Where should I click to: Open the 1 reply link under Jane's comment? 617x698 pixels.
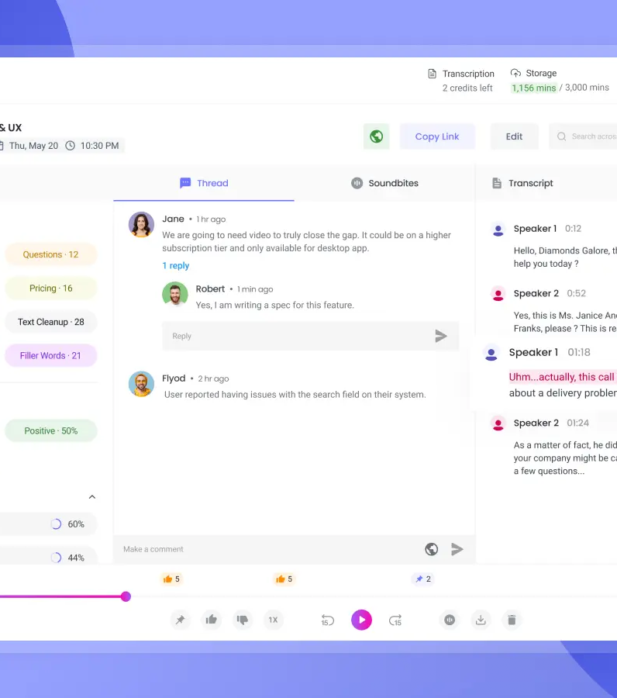[176, 266]
